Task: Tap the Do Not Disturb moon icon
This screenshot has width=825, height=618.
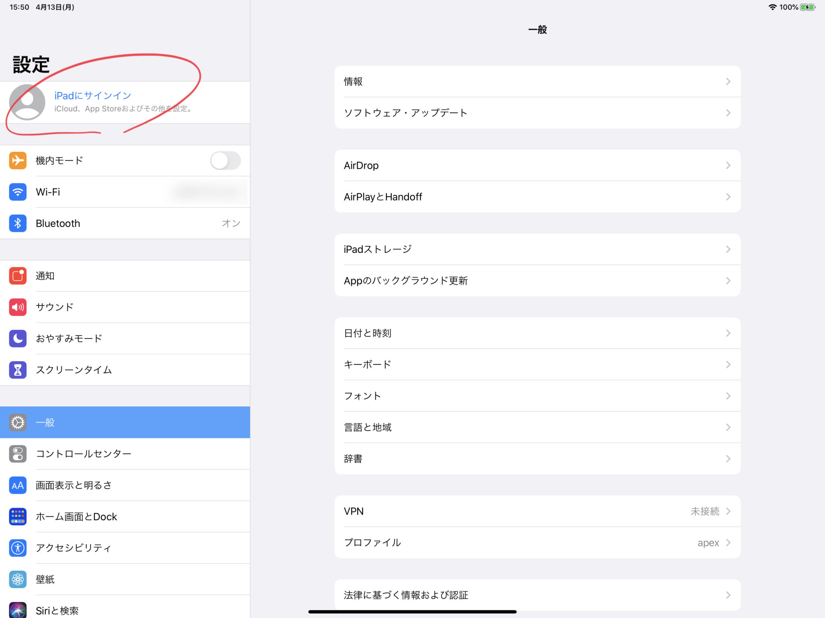Action: pyautogui.click(x=18, y=339)
